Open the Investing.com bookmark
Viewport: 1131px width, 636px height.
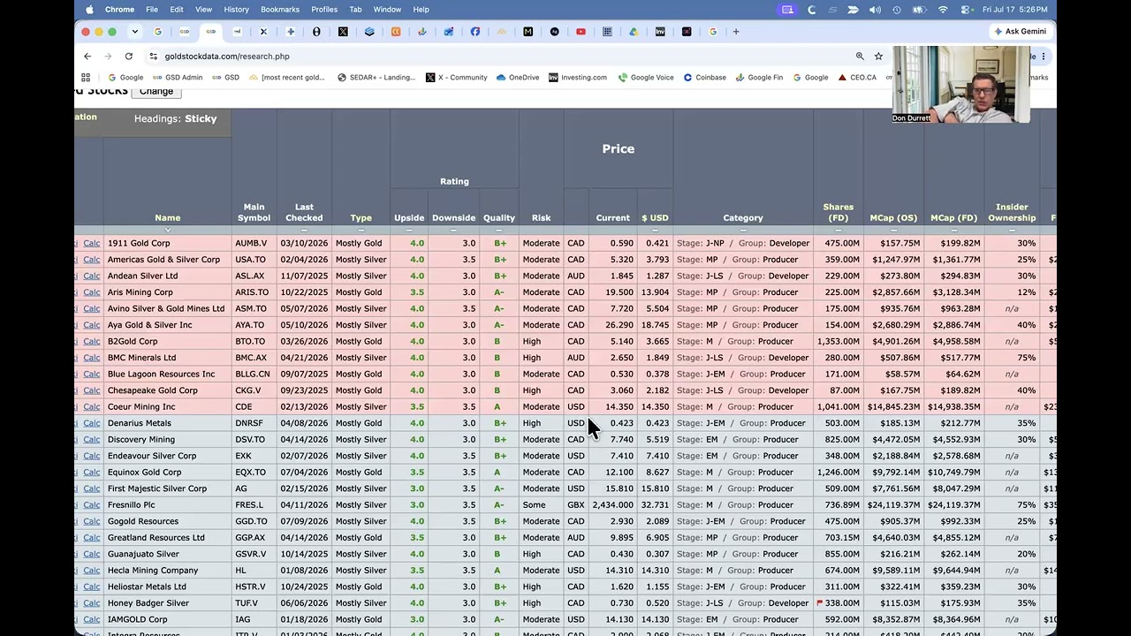tap(578, 78)
